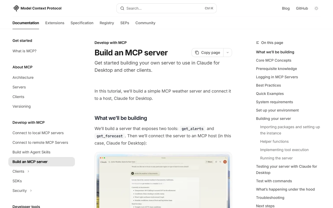
Task: Open SDKs in the sidebar
Action: pos(17,181)
